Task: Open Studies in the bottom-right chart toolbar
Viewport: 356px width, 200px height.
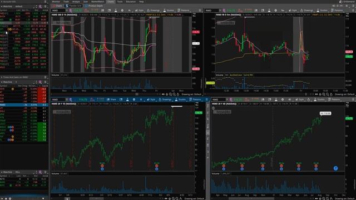Action: (x=319, y=99)
